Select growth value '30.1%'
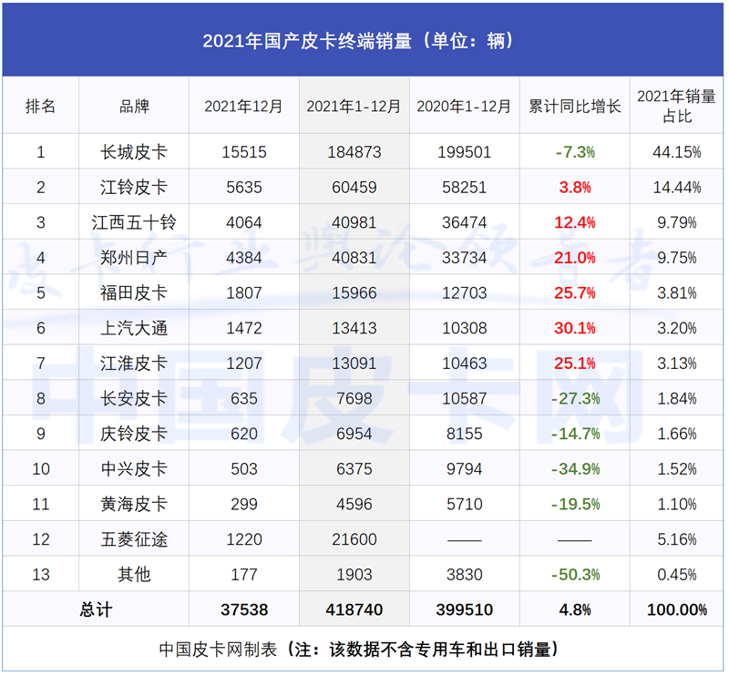Image resolution: width=729 pixels, height=676 pixels. click(575, 328)
